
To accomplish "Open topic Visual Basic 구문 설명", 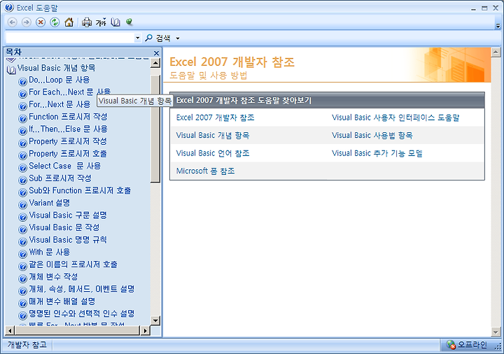I will 67,215.
